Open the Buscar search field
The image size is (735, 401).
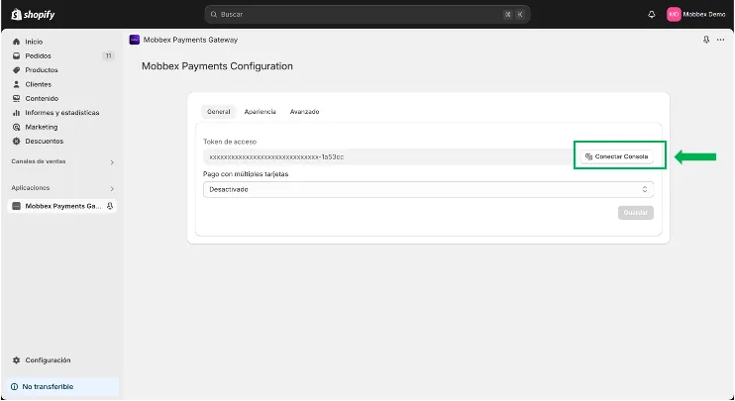coord(367,15)
